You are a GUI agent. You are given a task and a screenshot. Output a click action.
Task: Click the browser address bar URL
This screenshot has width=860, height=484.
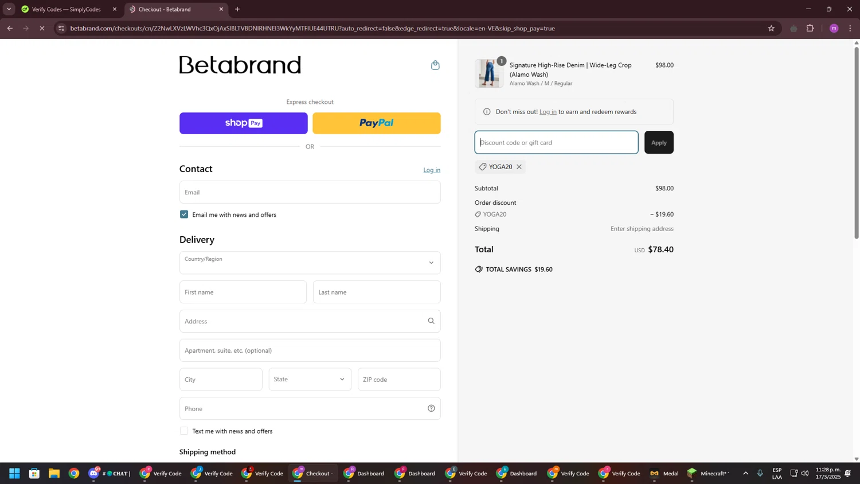pos(312,28)
